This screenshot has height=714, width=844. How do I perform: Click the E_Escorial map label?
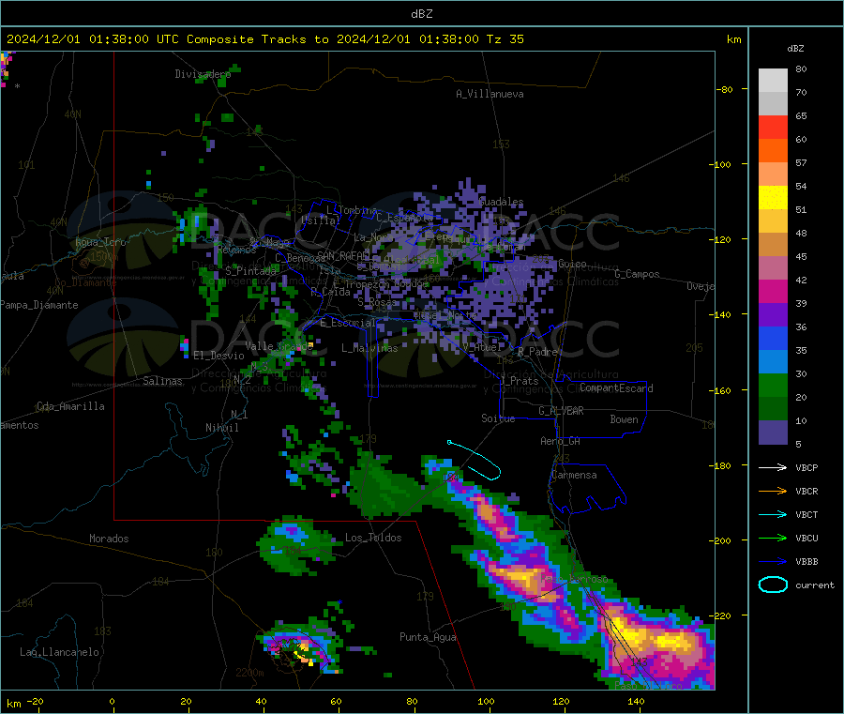348,323
